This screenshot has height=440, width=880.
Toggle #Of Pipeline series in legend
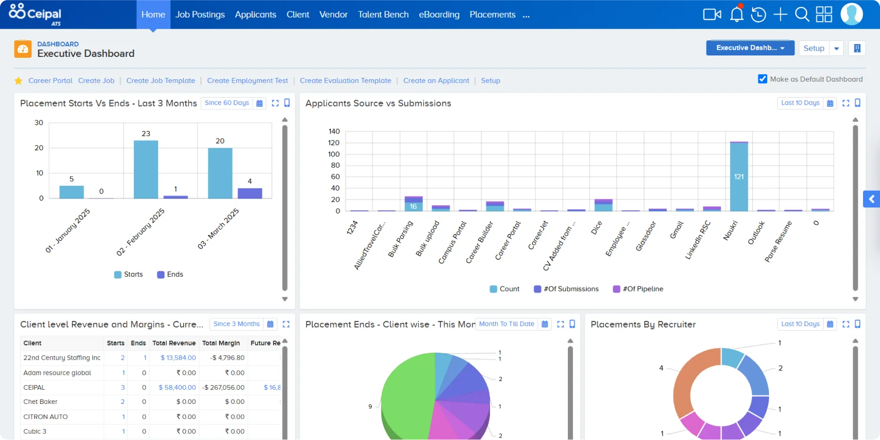[x=638, y=289]
